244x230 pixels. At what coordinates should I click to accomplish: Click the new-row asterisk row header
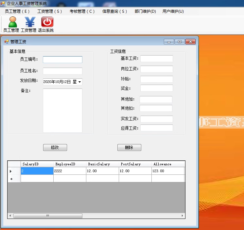coord(14,179)
